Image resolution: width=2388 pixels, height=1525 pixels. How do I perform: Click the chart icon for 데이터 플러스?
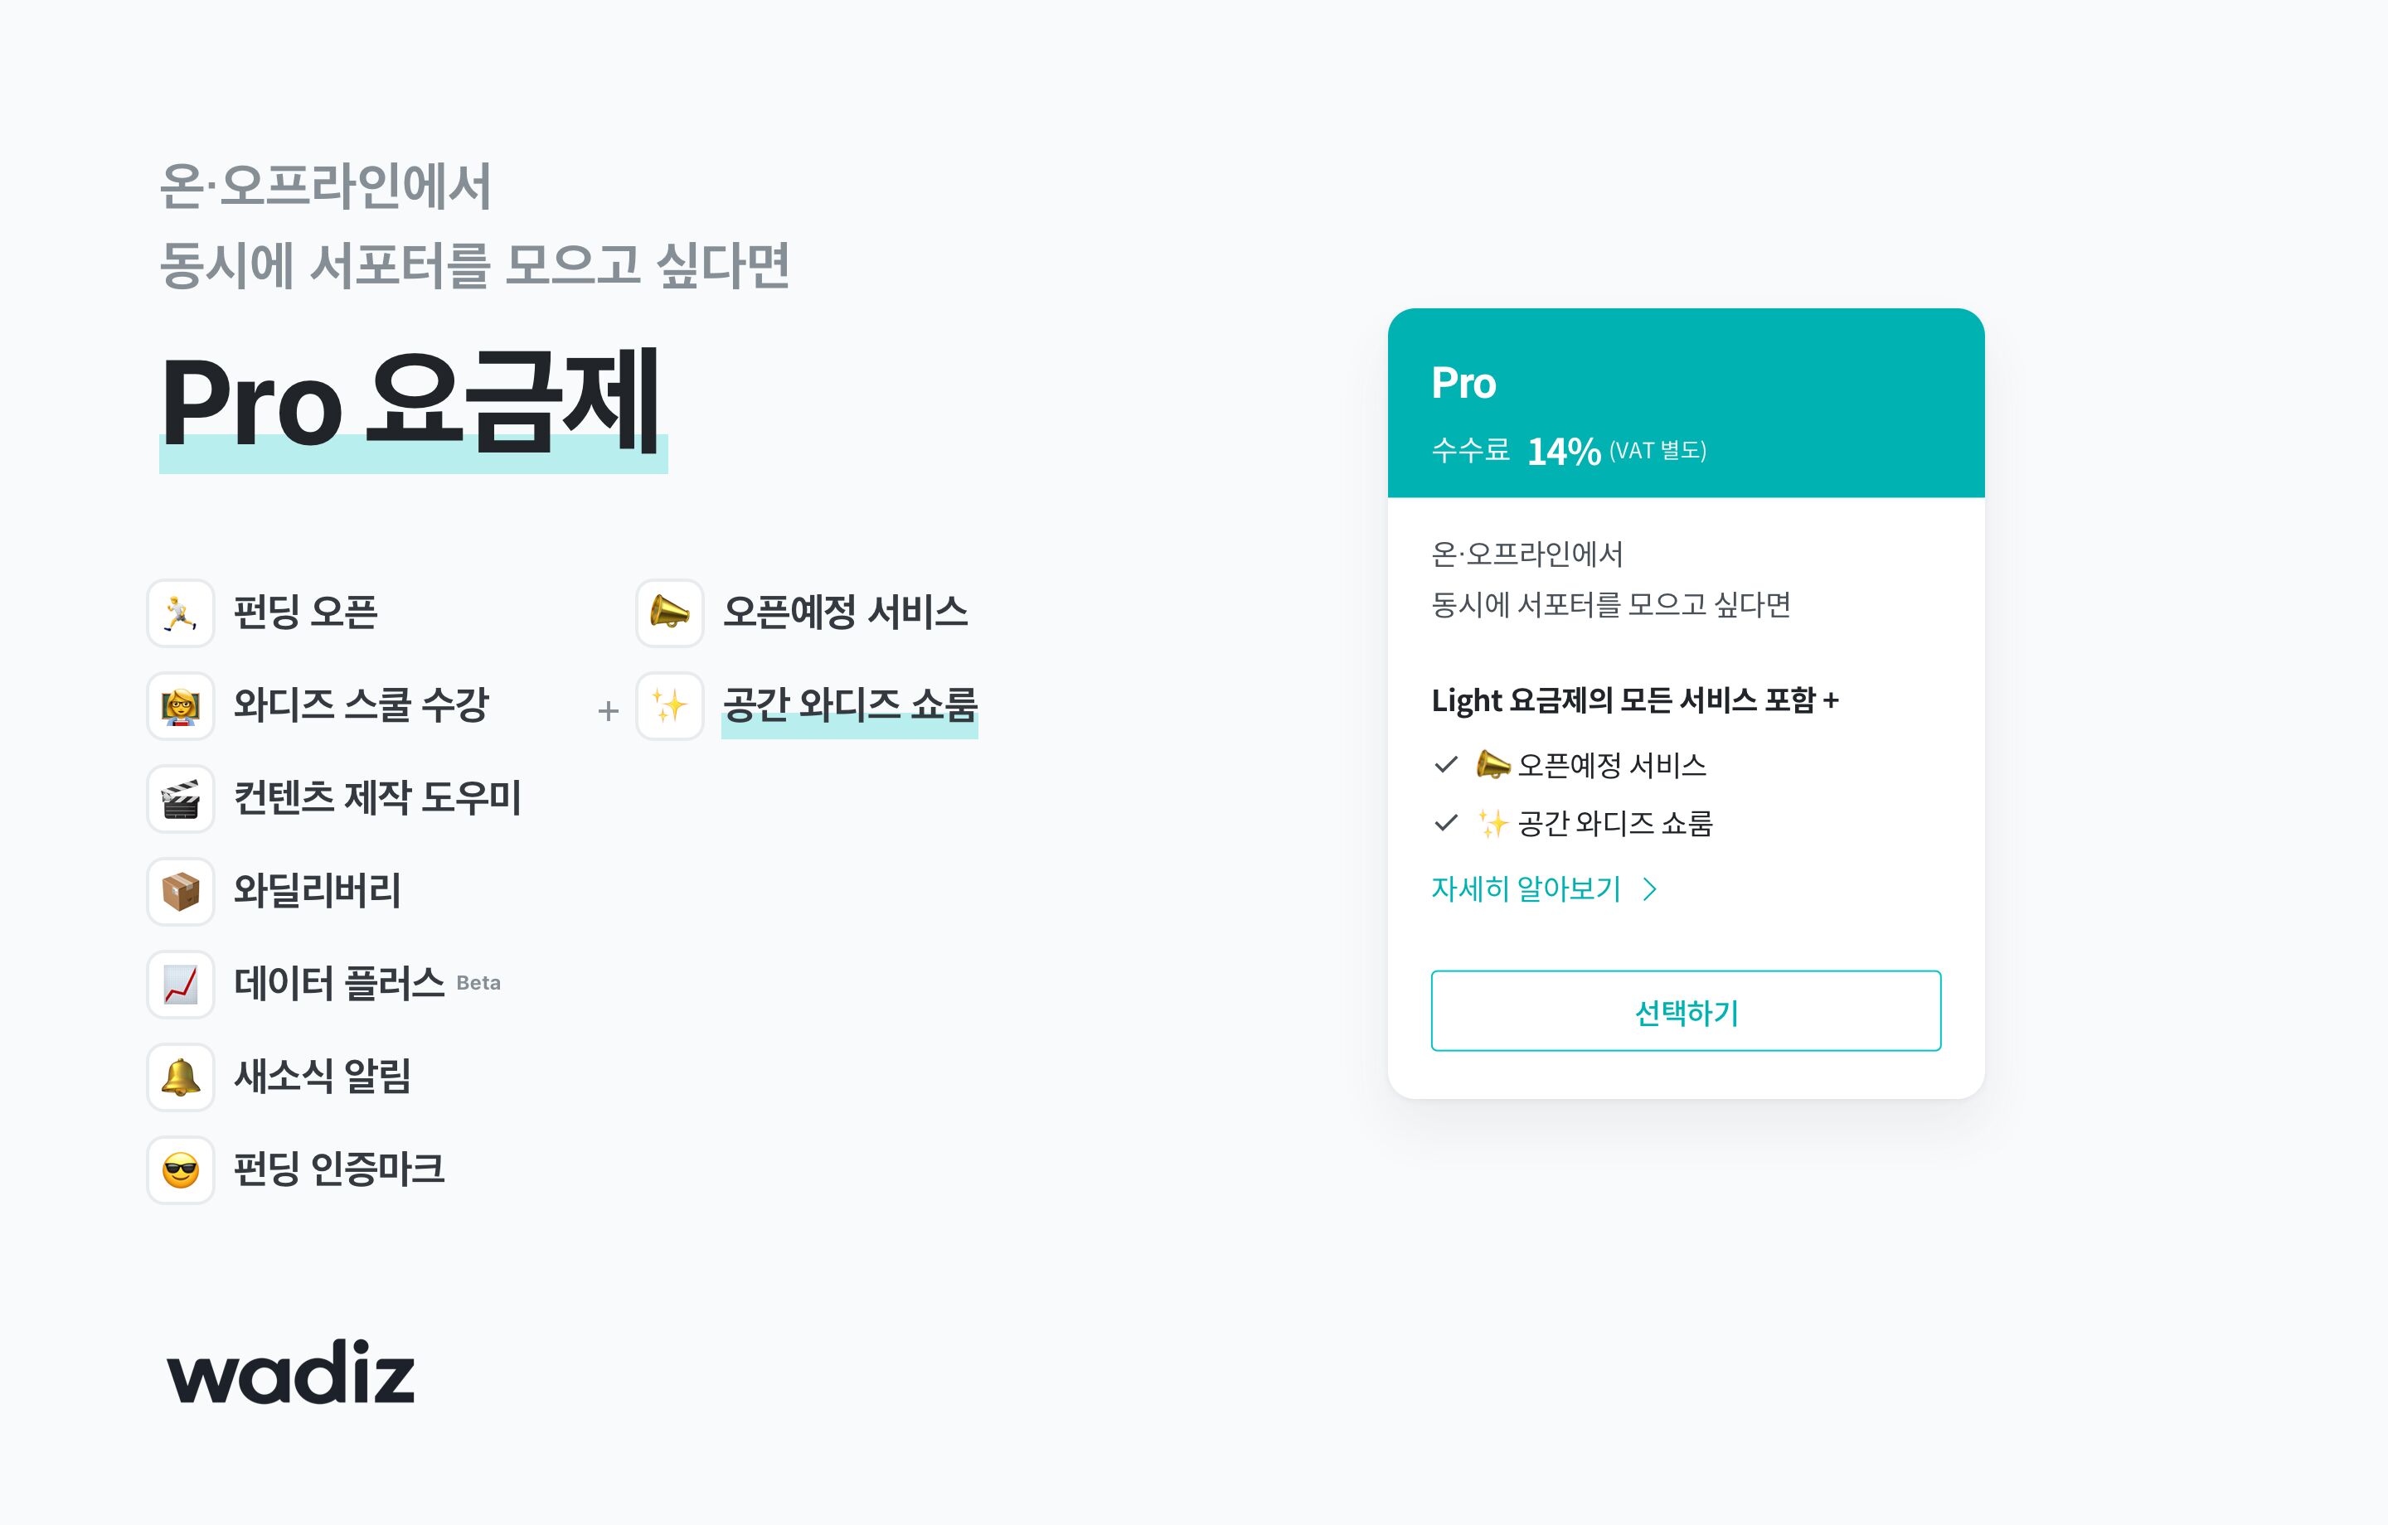181,985
